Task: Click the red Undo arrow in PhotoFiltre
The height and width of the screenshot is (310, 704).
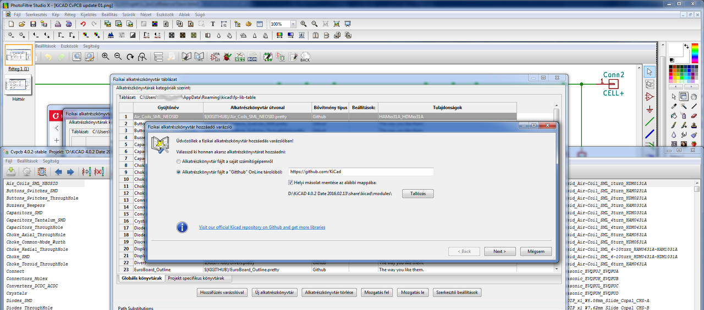Action: click(x=83, y=24)
